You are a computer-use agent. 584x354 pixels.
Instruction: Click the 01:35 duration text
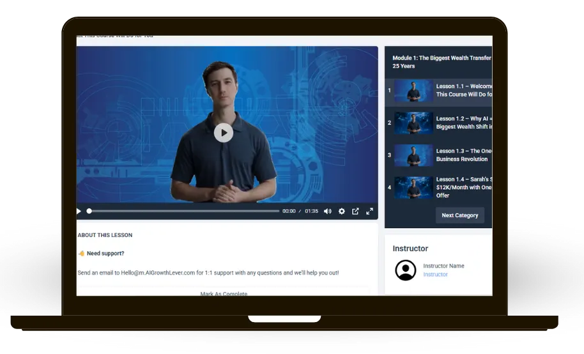pyautogui.click(x=311, y=211)
